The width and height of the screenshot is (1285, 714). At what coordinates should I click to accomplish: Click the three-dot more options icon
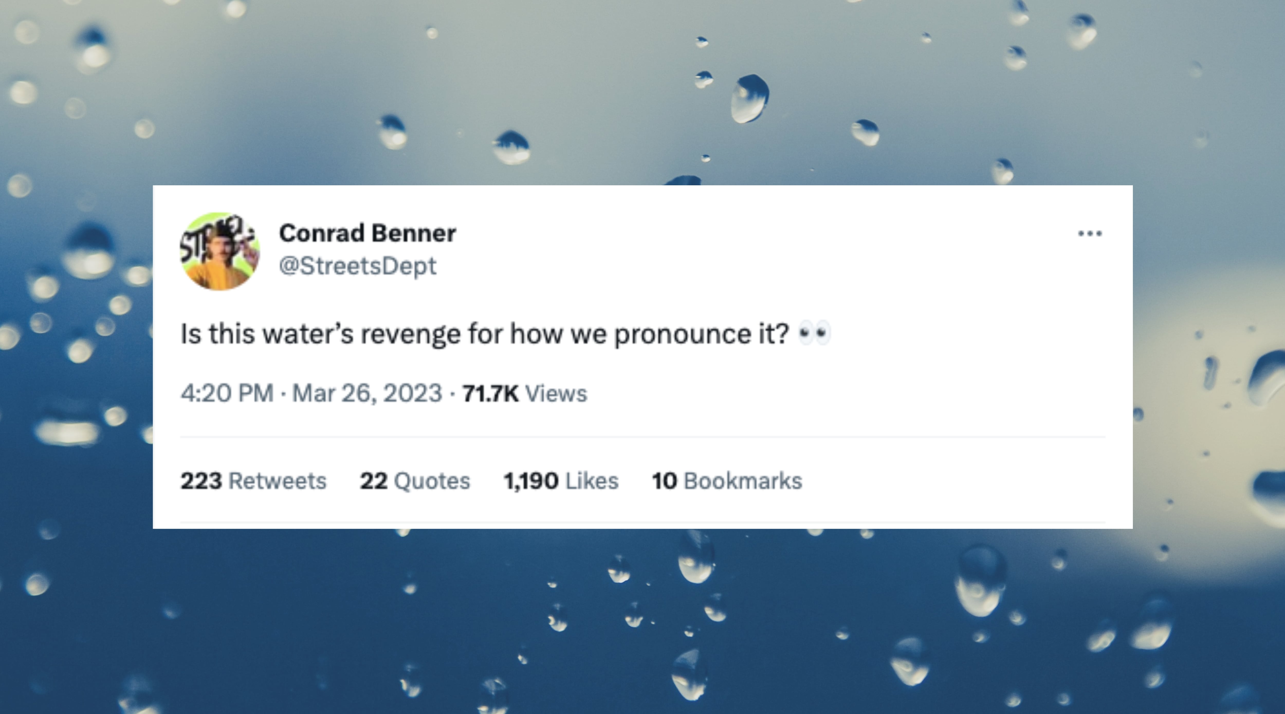point(1089,234)
